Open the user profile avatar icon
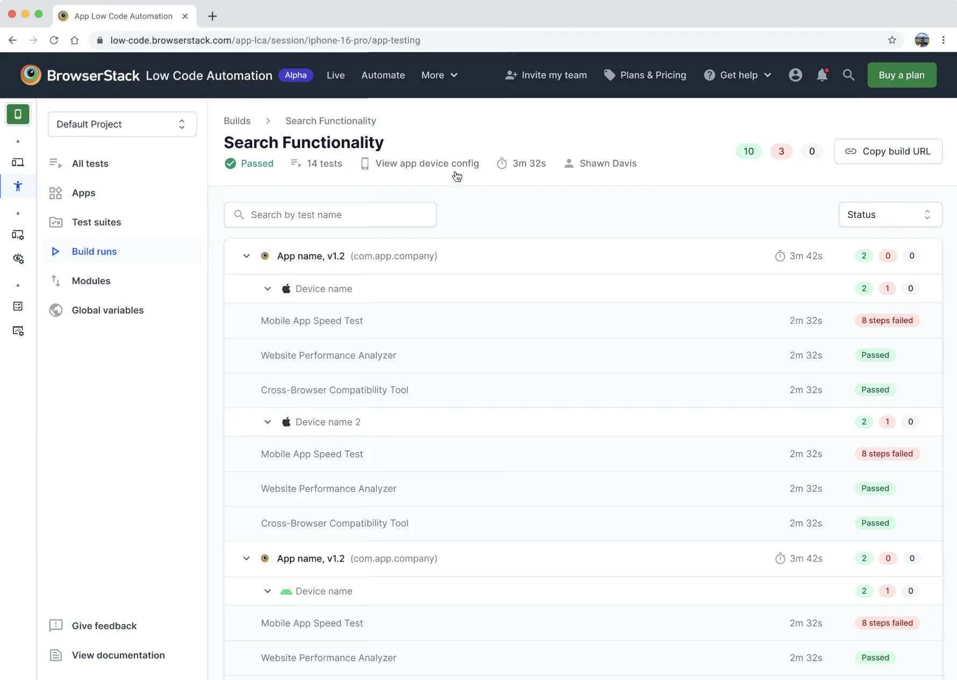 795,75
